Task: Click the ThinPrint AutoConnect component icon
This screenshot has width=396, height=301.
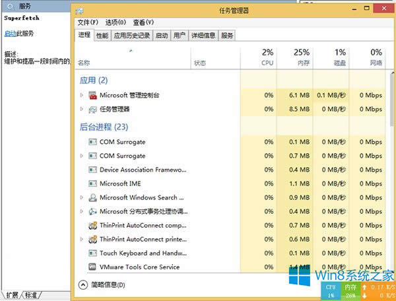Action: (x=92, y=225)
